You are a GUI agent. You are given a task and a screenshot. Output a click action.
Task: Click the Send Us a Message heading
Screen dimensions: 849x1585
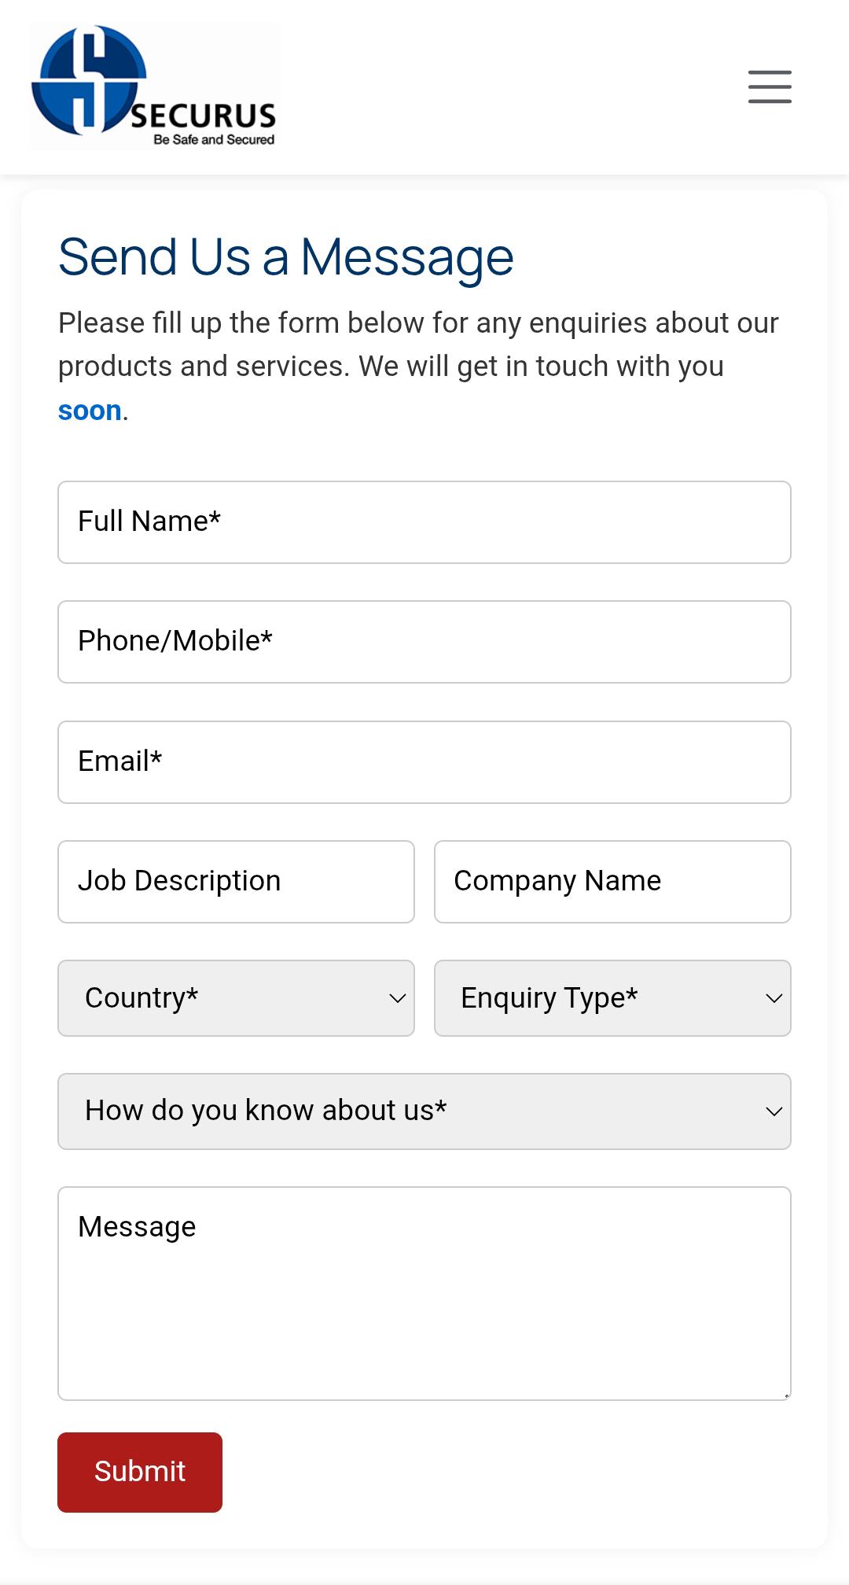[286, 256]
